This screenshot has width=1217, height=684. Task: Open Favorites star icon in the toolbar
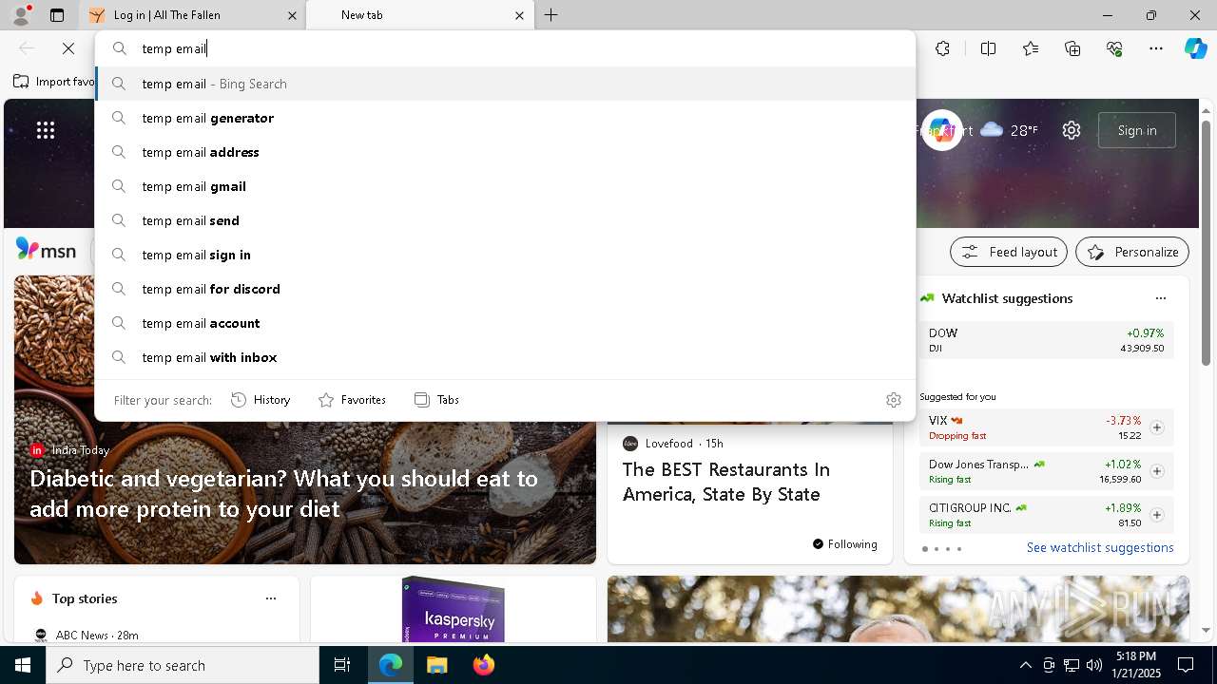click(1031, 48)
